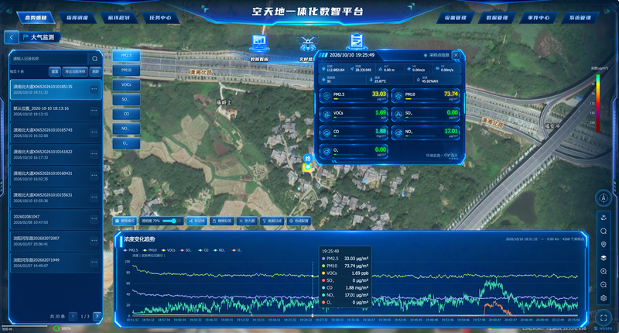Switch to the 态势感知 top tab

point(36,18)
